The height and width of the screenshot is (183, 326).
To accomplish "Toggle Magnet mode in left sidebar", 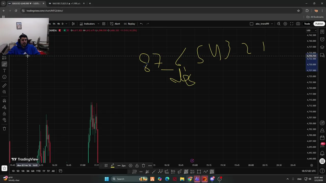I will (x=4, y=101).
